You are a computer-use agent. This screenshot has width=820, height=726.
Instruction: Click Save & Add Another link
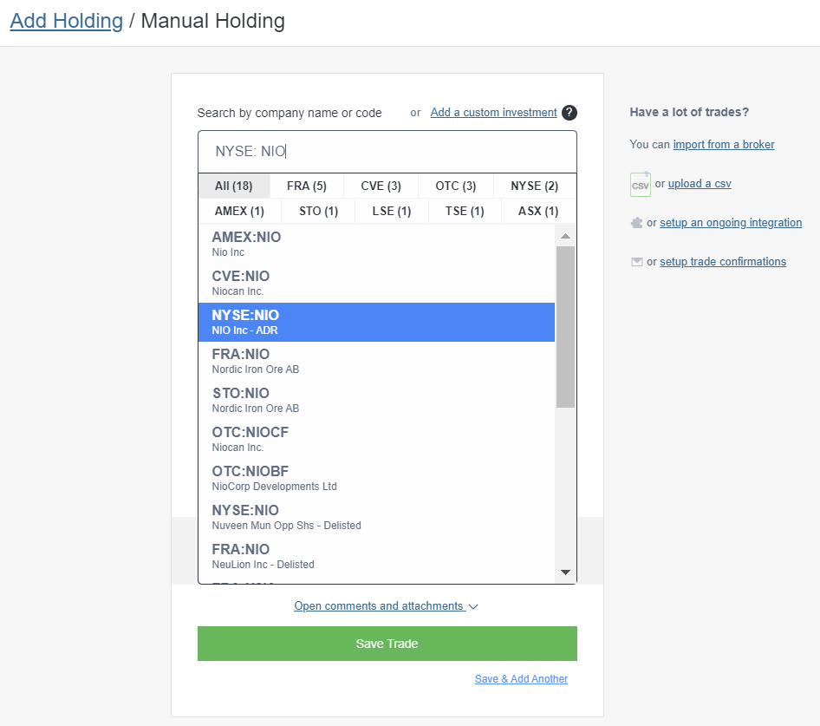tap(521, 679)
